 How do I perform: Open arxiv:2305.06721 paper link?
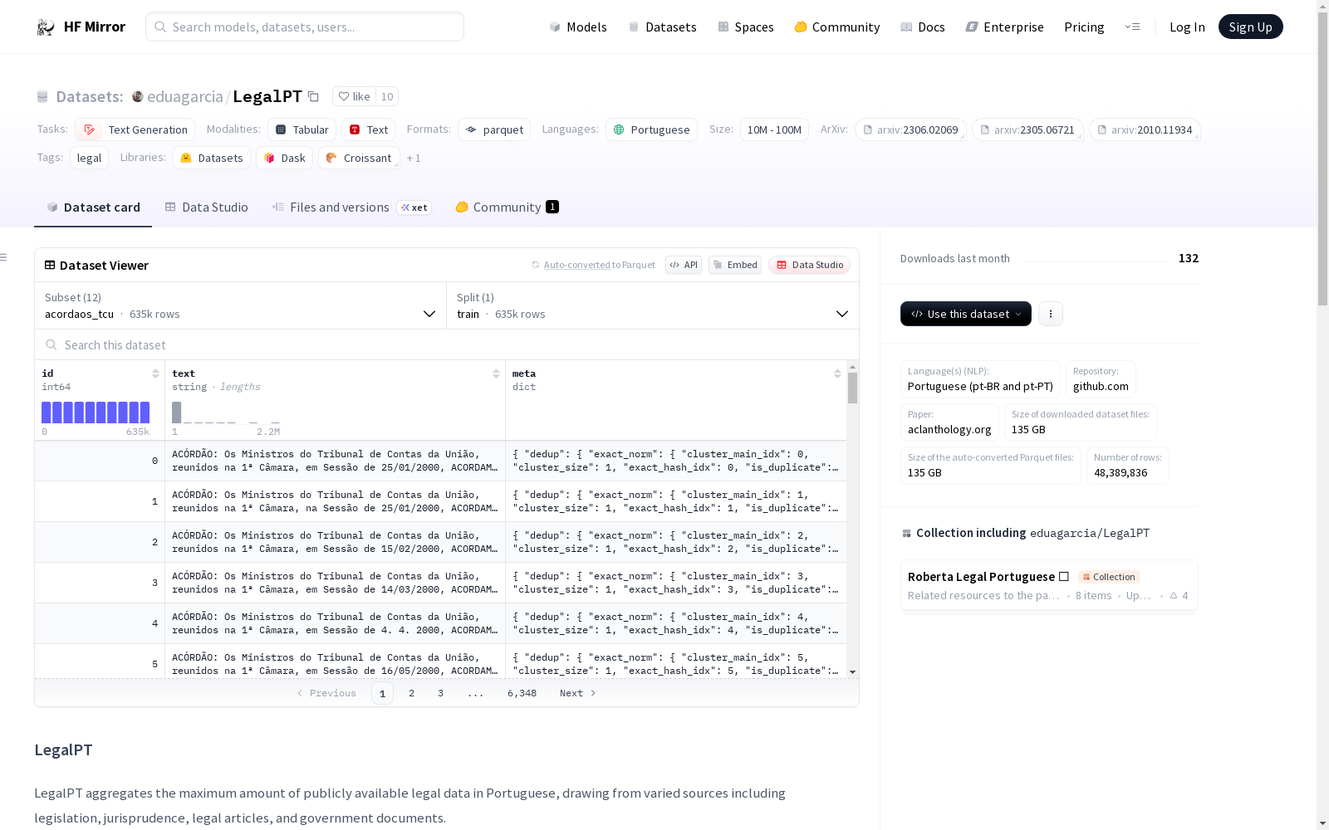pyautogui.click(x=1027, y=129)
